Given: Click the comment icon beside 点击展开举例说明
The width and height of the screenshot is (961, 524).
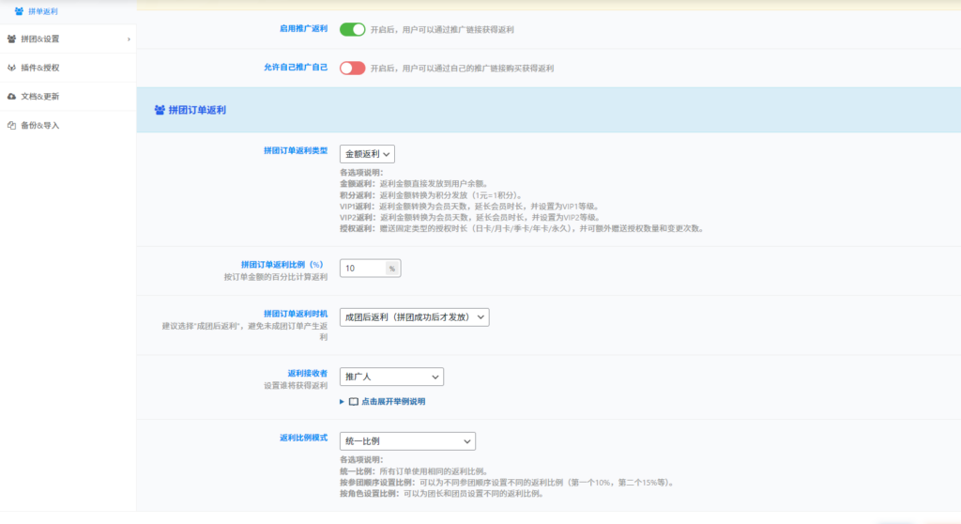Looking at the screenshot, I should [354, 401].
